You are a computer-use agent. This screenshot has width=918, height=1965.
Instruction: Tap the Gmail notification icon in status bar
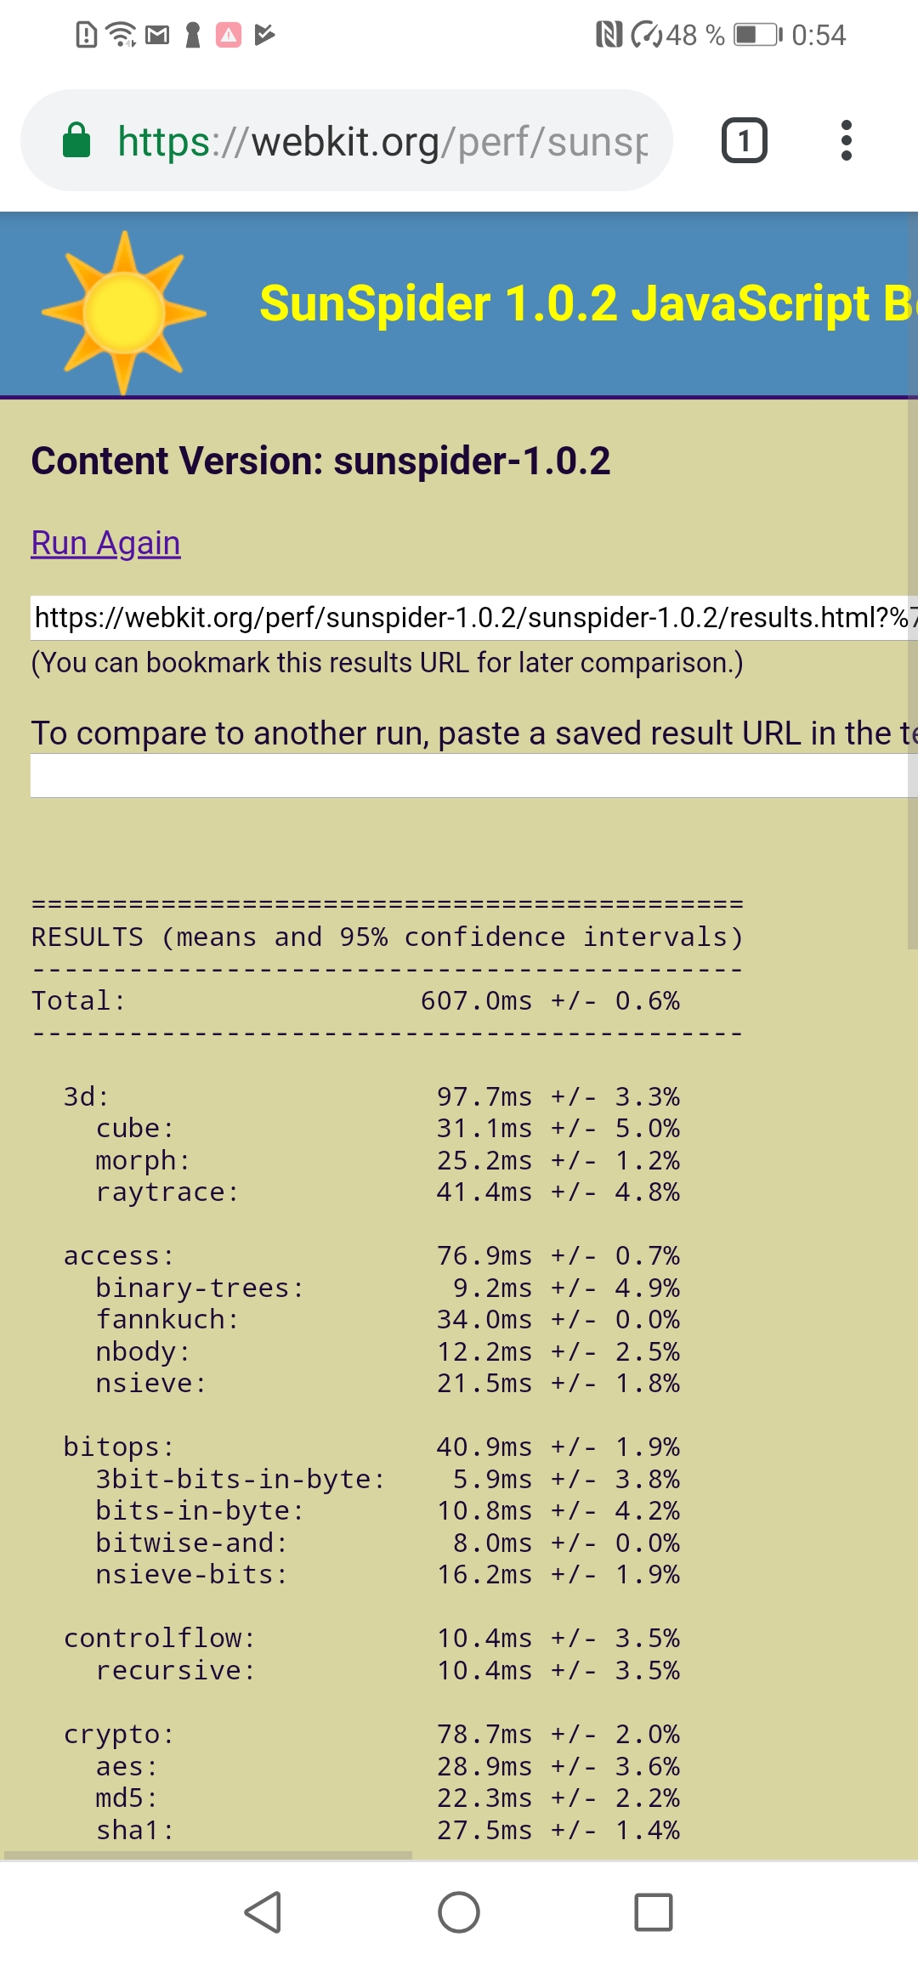157,35
